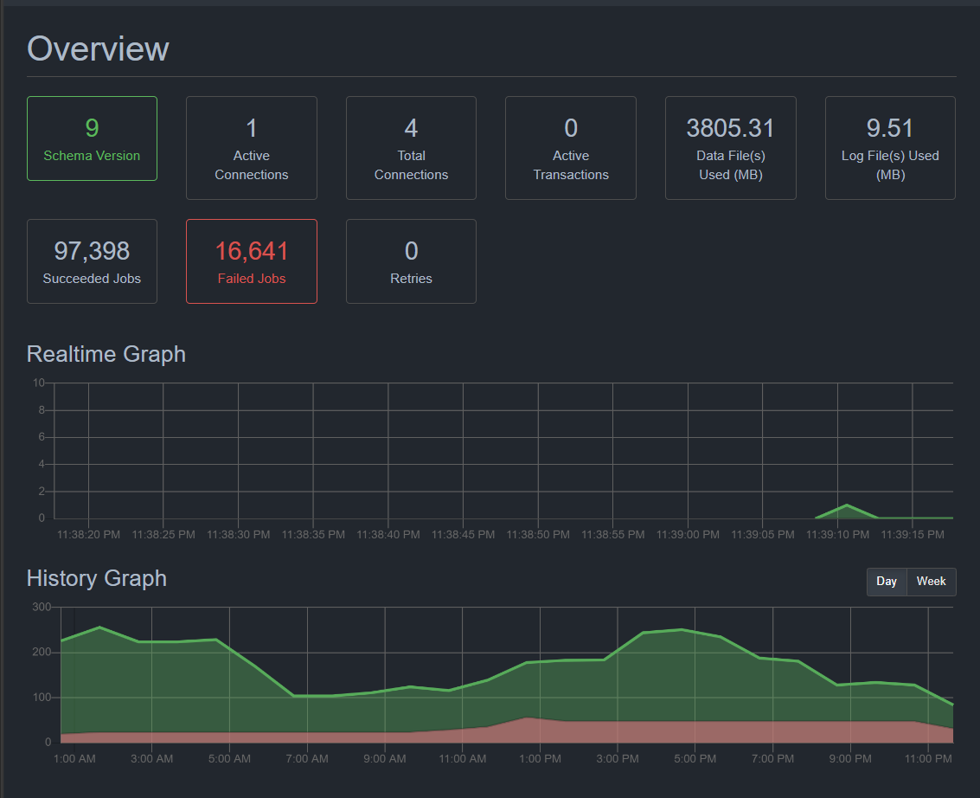Click the 11:38:45 PM label on realtime axis
The width and height of the screenshot is (980, 798).
pyautogui.click(x=463, y=535)
